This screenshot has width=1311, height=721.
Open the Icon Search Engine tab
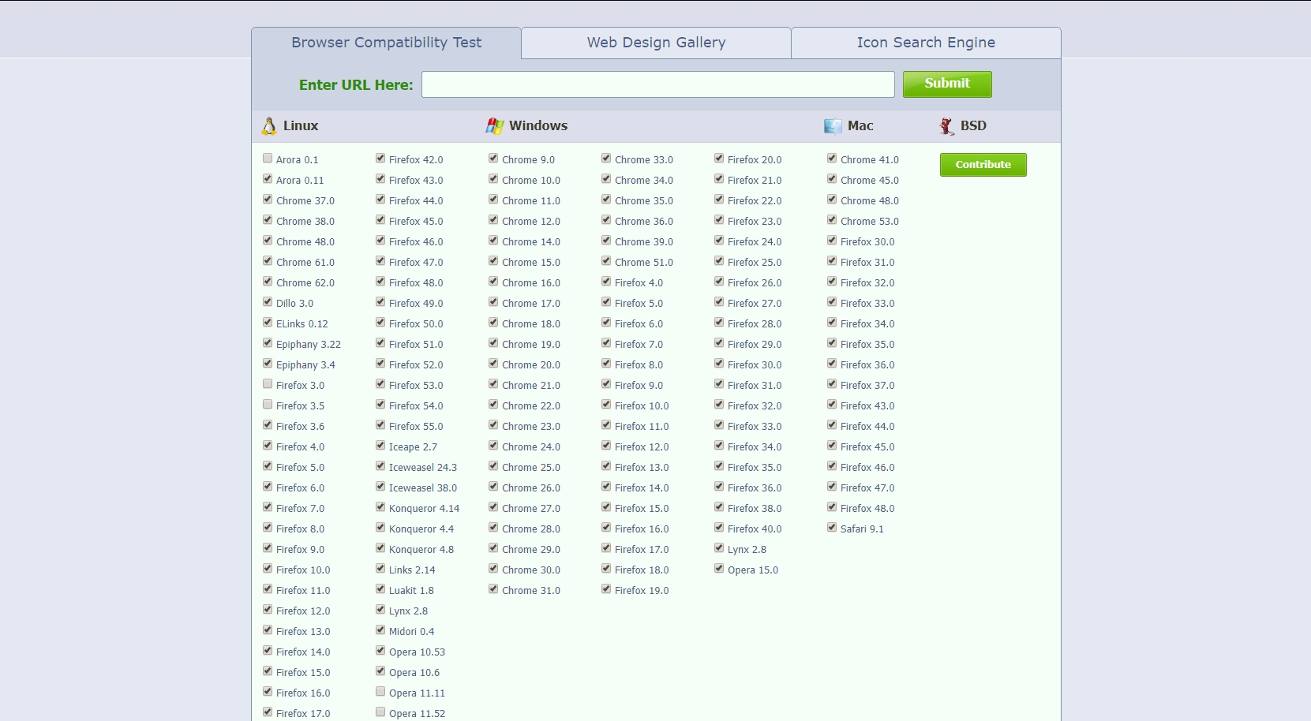tap(926, 43)
